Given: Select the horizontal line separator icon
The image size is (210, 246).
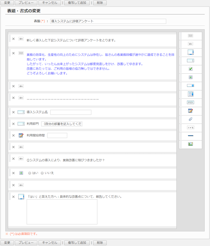Looking at the screenshot, I should click(x=190, y=136).
